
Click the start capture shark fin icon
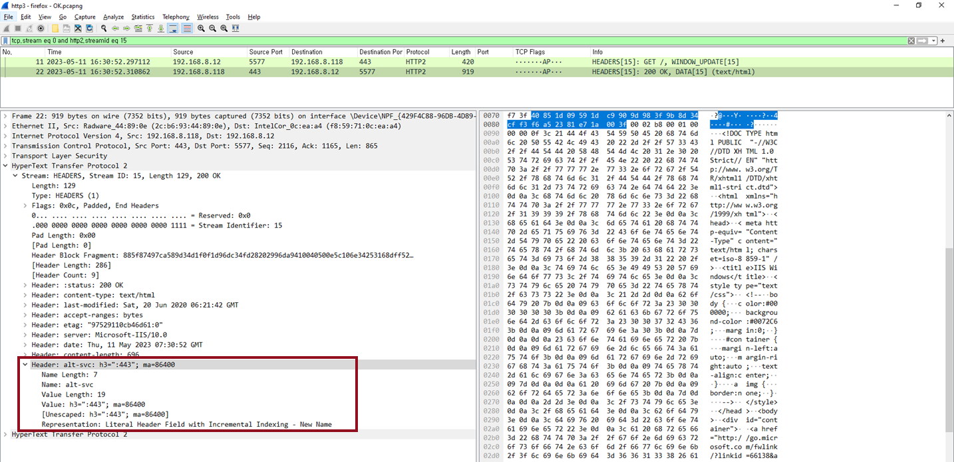6,29
